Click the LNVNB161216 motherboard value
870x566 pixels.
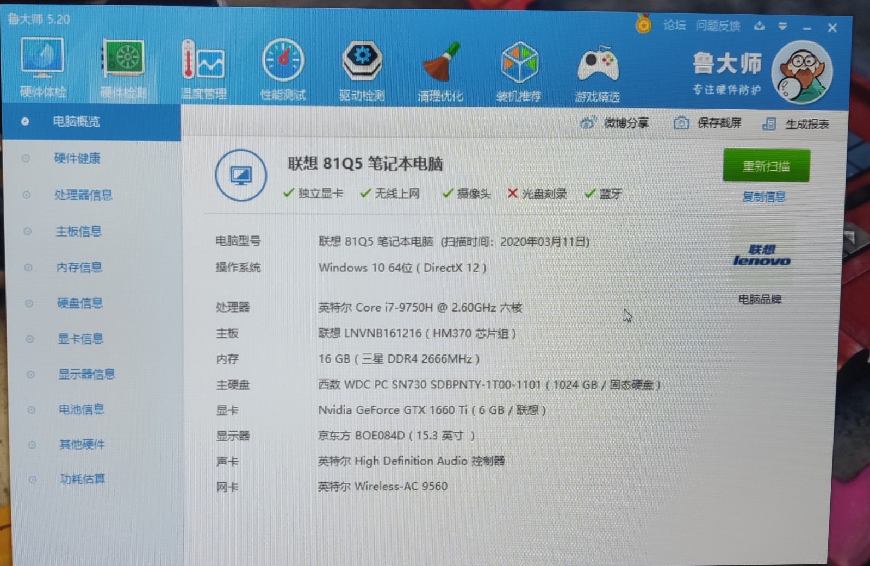coord(417,333)
